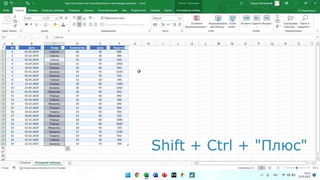Viewport: 320px width, 180px height.
Task: Open the font size 11 dropdown
Action: (x=56, y=18)
